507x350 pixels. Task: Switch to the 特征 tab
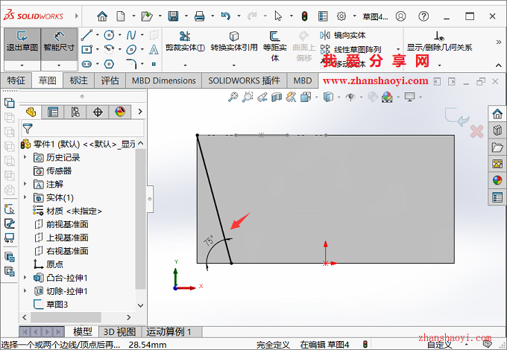(x=16, y=80)
